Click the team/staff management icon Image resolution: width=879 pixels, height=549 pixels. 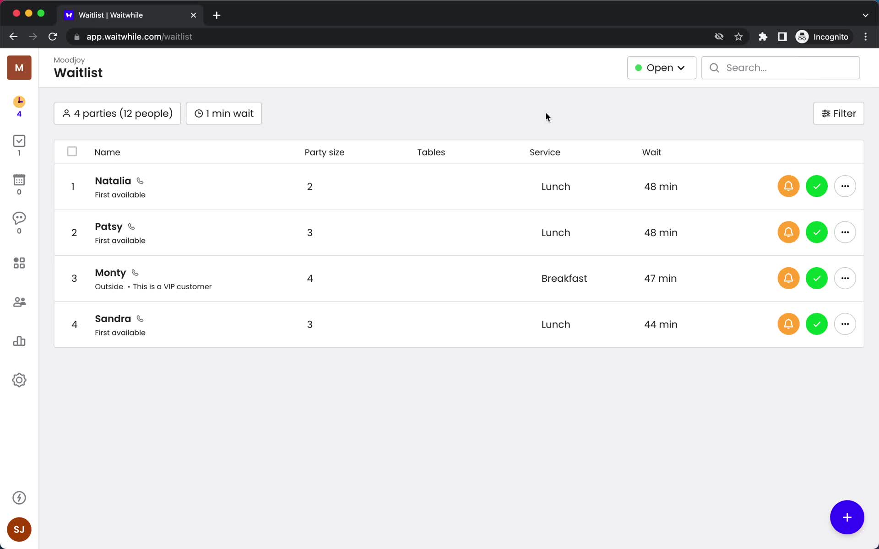[19, 301]
